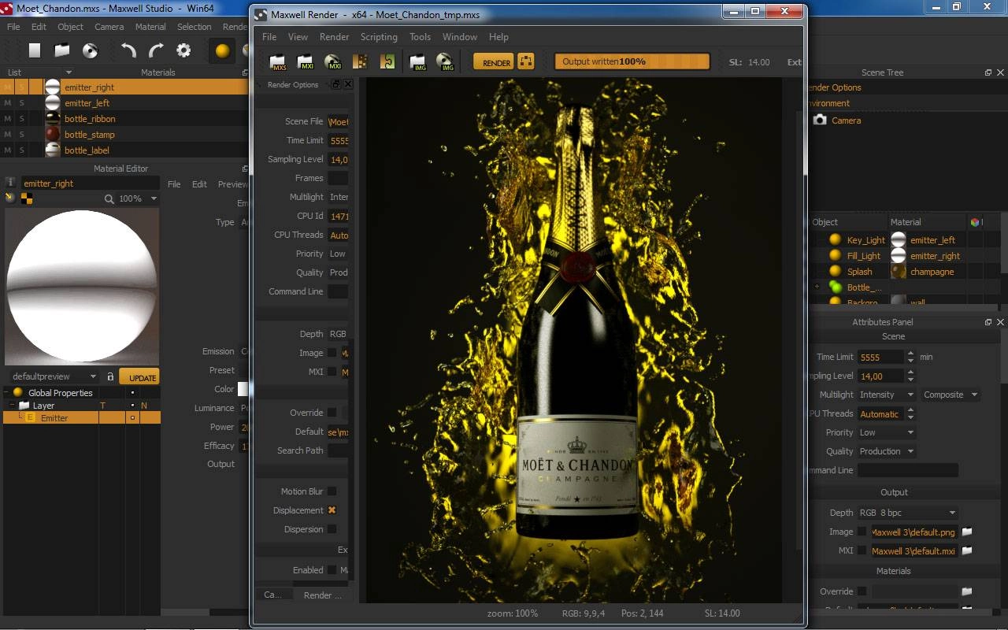Screen dimensions: 1008x630
Task: Click white Color swatch in Material Editor
Action: pos(243,389)
